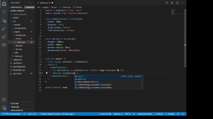Image resolution: width=213 pixels, height=119 pixels.
Task: Expand the Freelances folder
Action: point(21,35)
